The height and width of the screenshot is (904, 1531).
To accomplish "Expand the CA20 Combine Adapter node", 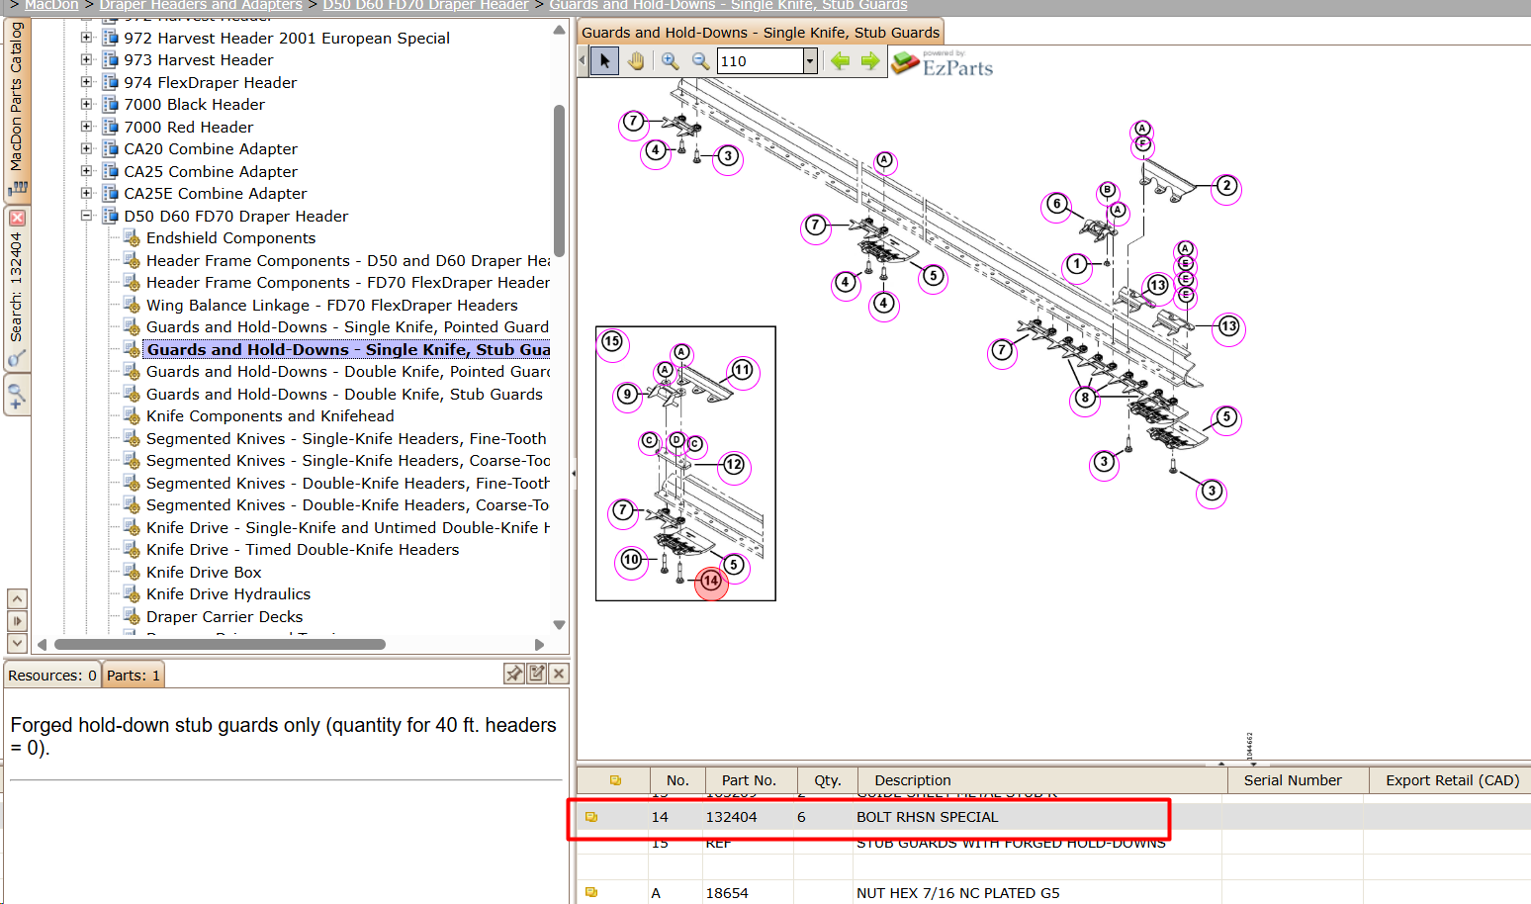I will click(86, 148).
